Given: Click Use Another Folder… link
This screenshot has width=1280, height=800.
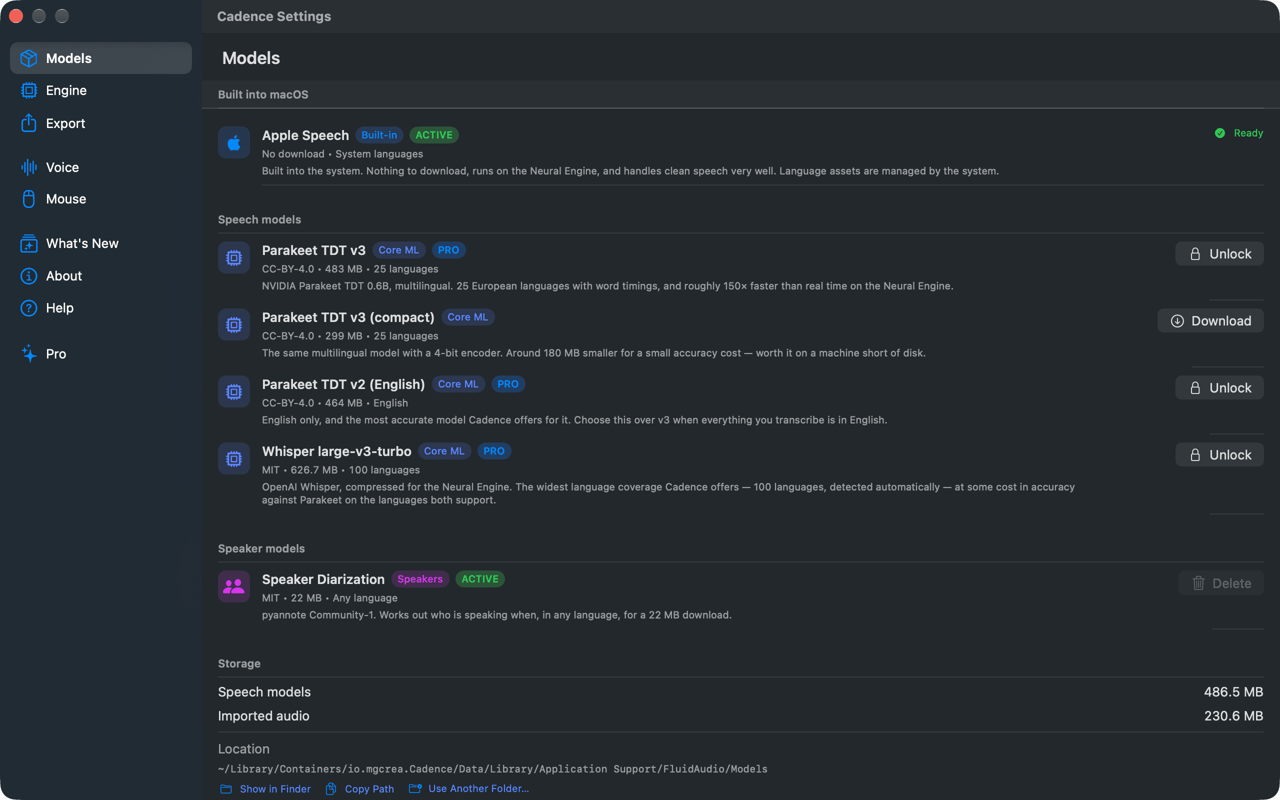Looking at the screenshot, I should [x=478, y=788].
